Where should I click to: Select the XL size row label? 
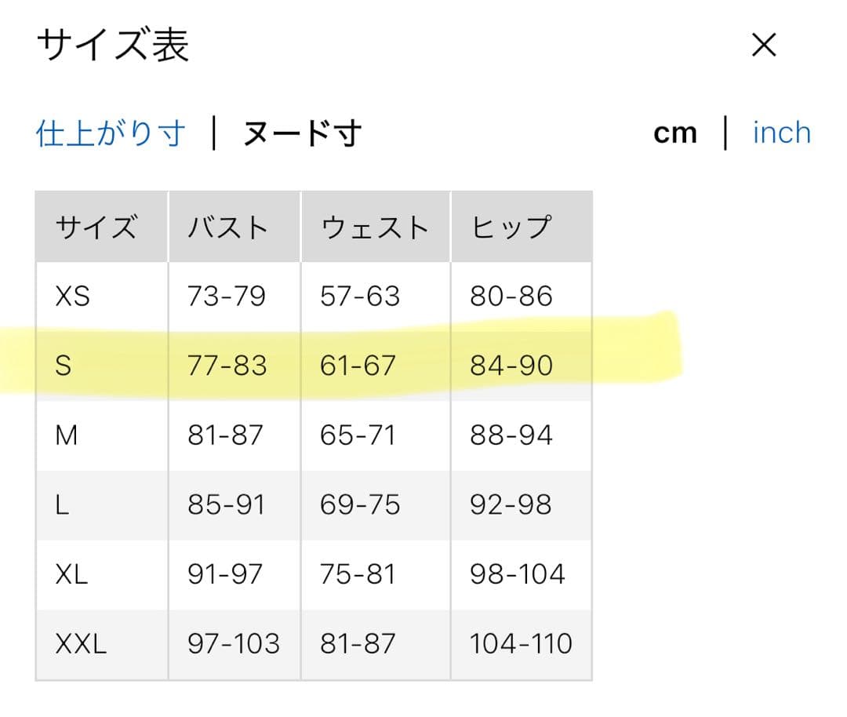pos(71,574)
